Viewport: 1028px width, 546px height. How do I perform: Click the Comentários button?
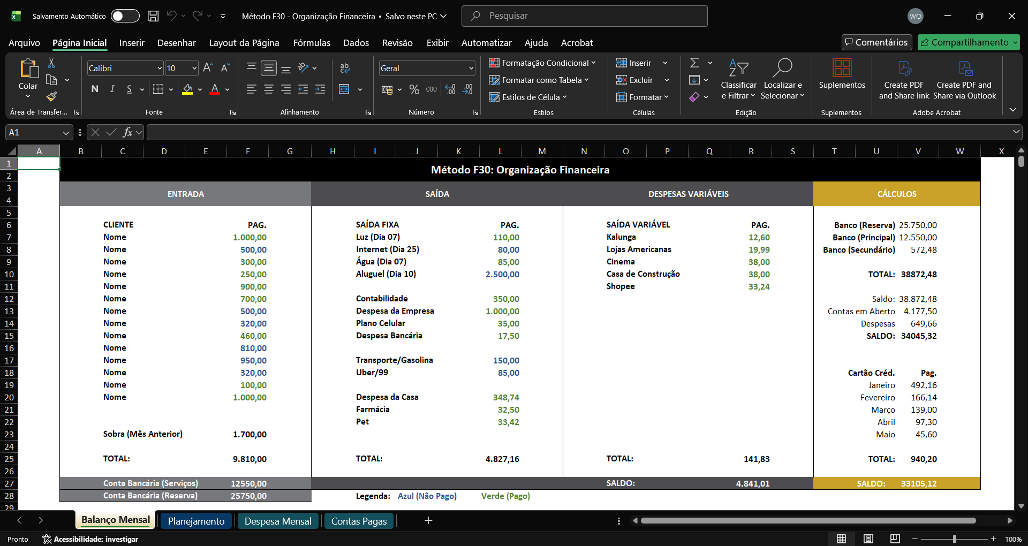[x=876, y=42]
